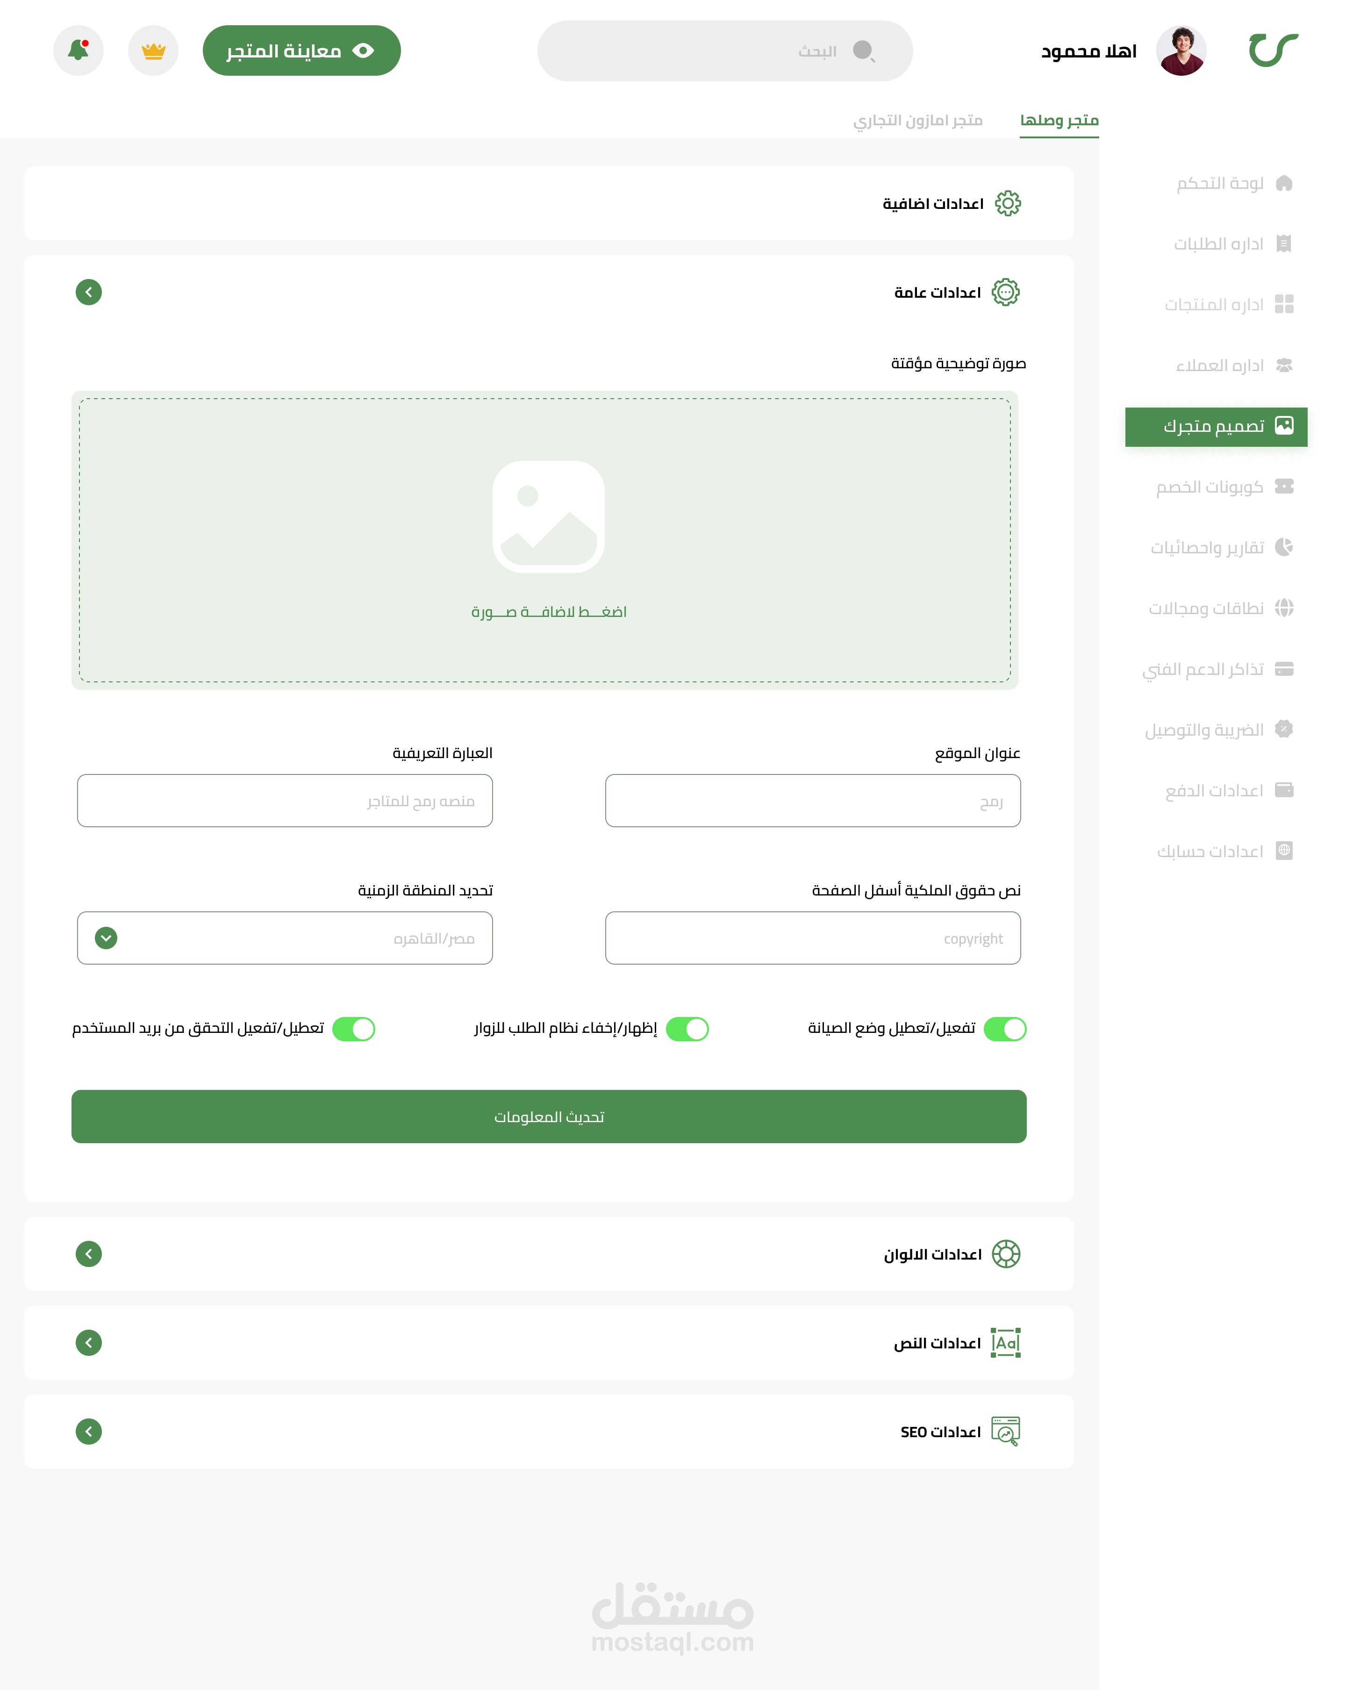The height and width of the screenshot is (1690, 1346).
Task: Click the تحديث المعلومات update button
Action: (549, 1116)
